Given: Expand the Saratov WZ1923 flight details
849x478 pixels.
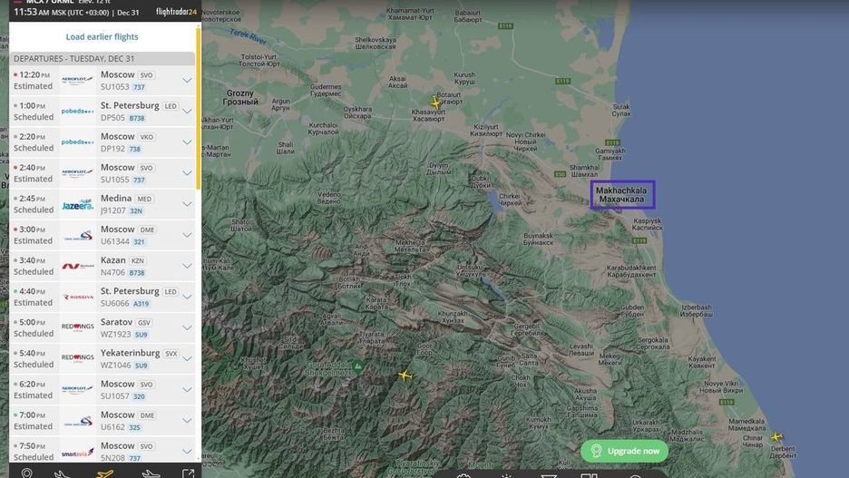Looking at the screenshot, I should [187, 327].
